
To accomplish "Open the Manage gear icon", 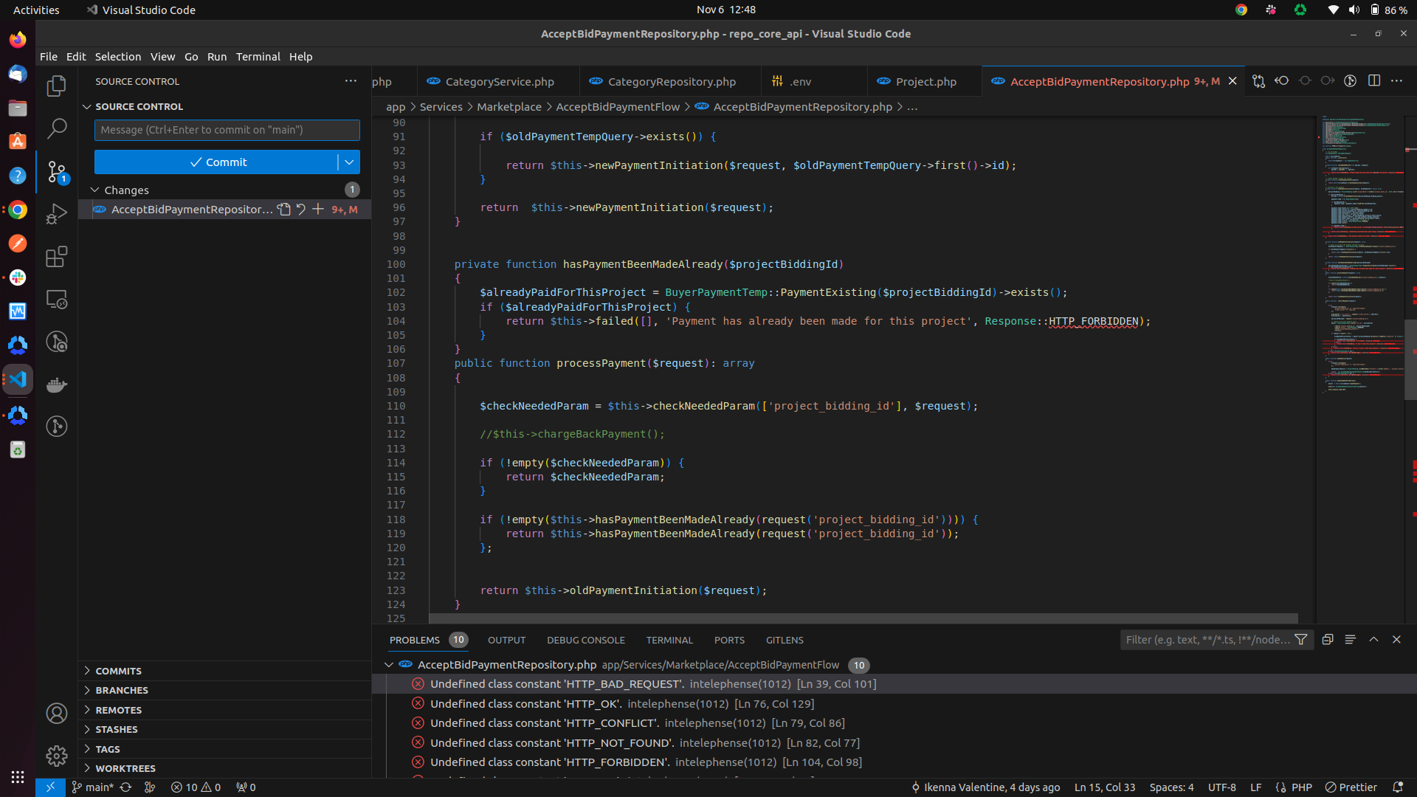I will coord(57,756).
